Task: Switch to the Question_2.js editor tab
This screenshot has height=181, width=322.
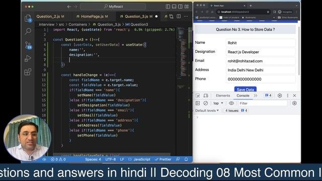Action: [x=50, y=17]
